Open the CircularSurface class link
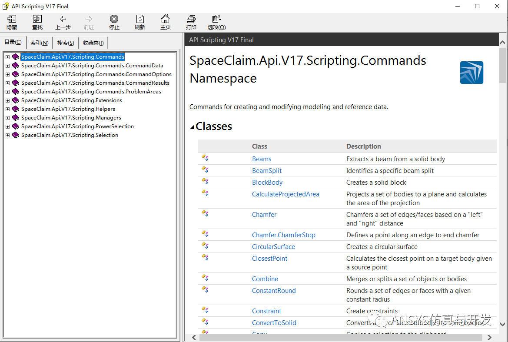 coord(273,247)
